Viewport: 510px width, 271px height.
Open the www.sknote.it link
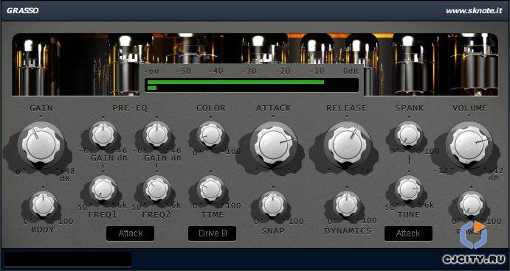click(474, 11)
